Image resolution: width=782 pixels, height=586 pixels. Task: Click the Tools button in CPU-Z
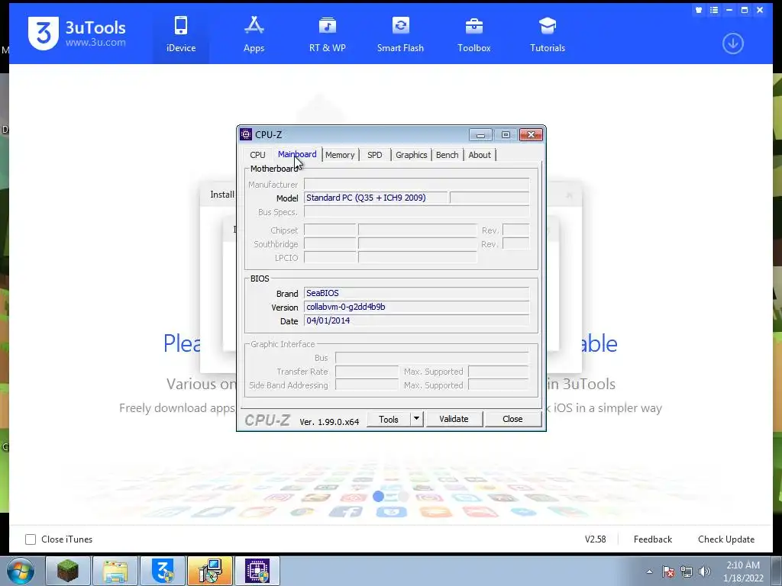pos(389,419)
